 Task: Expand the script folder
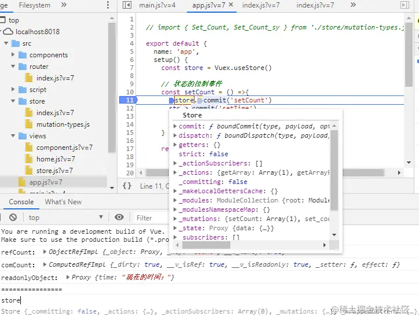click(13, 89)
